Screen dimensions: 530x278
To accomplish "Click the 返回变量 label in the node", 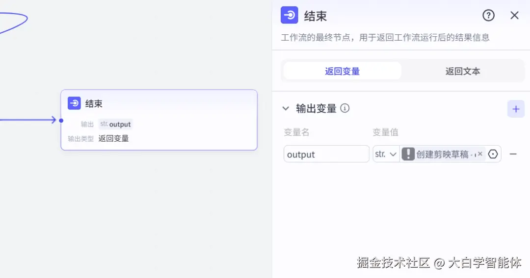I will tap(113, 138).
